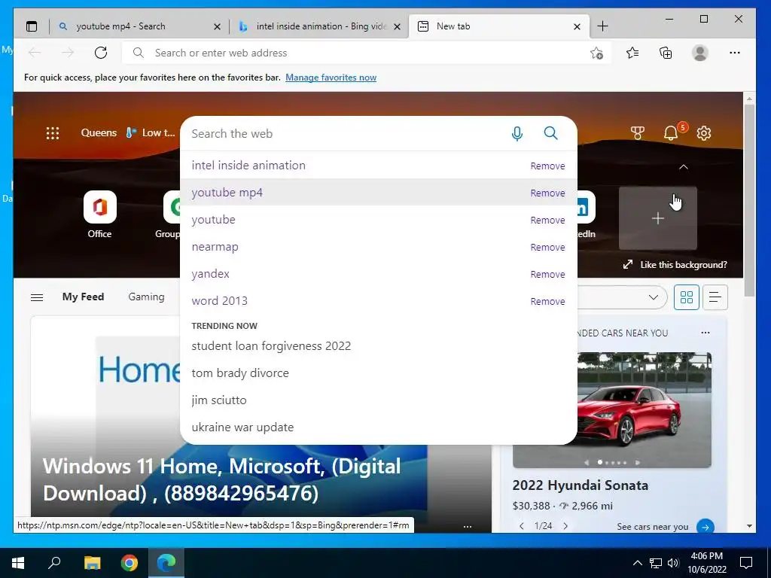
Task: Open notifications bell icon
Action: (x=671, y=132)
